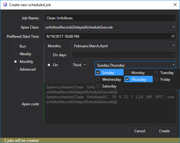Uncheck the Sunday checkbox

98,72
